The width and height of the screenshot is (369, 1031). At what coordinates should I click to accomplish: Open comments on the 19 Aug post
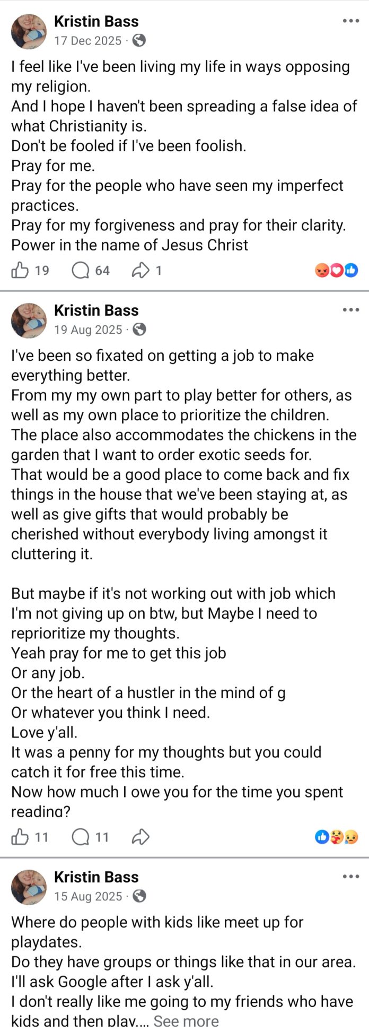pyautogui.click(x=81, y=837)
